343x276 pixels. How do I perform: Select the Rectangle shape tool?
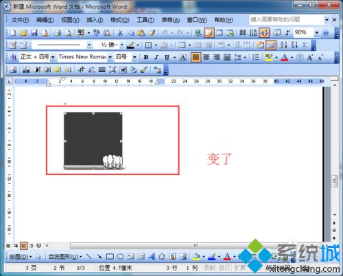point(110,257)
